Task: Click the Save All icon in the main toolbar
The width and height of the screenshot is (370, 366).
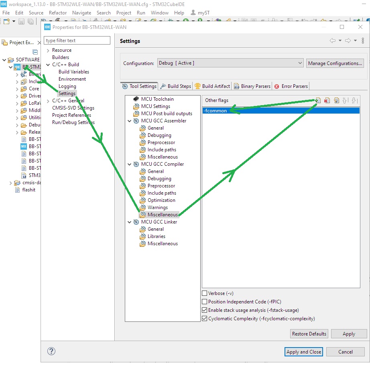Action: [30, 22]
